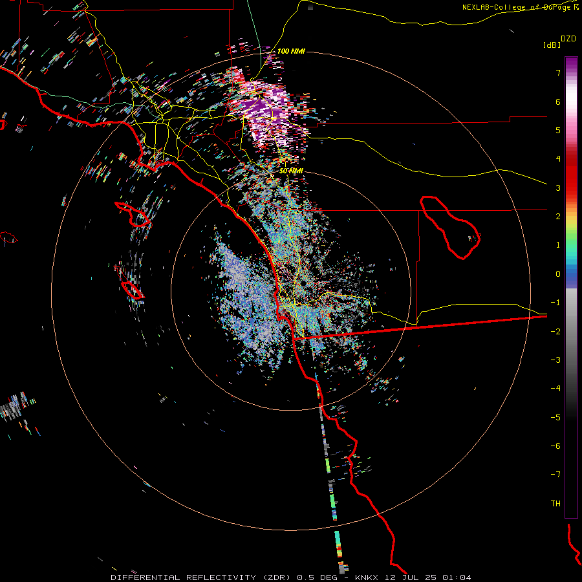This screenshot has height=582, width=582.
Task: Select the 100 NMI range ring label
Action: (291, 51)
